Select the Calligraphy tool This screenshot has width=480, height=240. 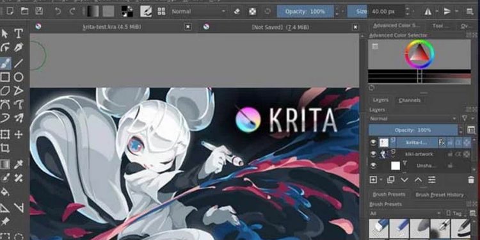click(x=19, y=47)
